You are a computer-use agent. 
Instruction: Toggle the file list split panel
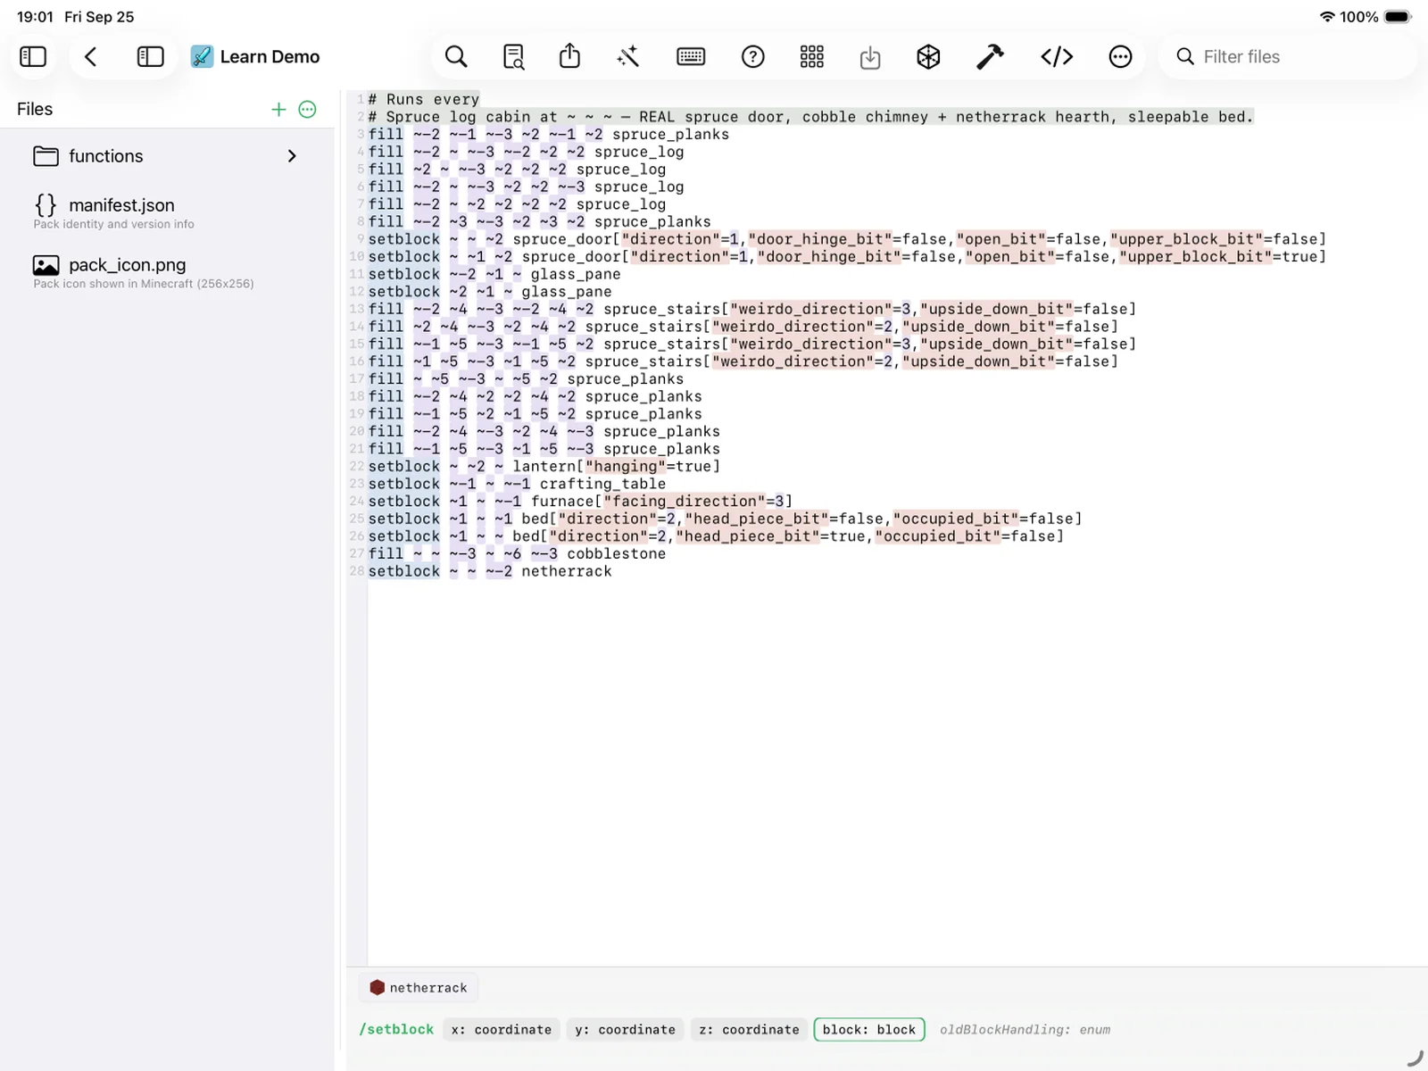pyautogui.click(x=150, y=57)
